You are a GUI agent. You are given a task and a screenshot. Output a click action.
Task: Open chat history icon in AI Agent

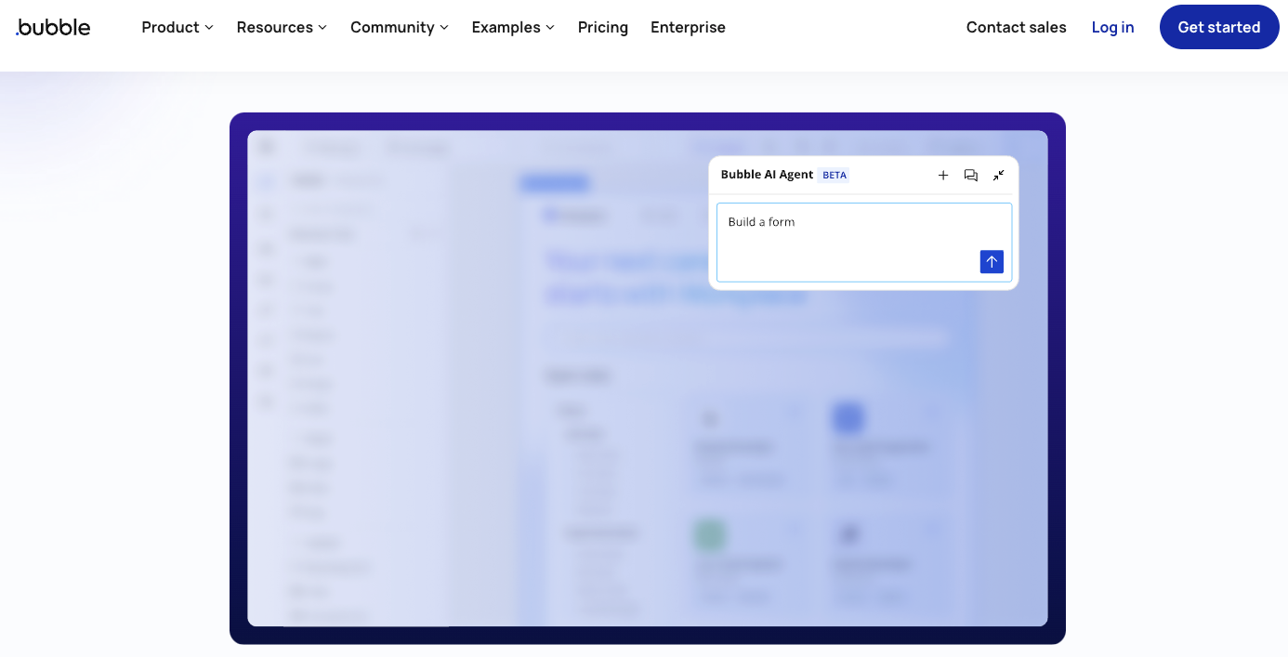[971, 175]
